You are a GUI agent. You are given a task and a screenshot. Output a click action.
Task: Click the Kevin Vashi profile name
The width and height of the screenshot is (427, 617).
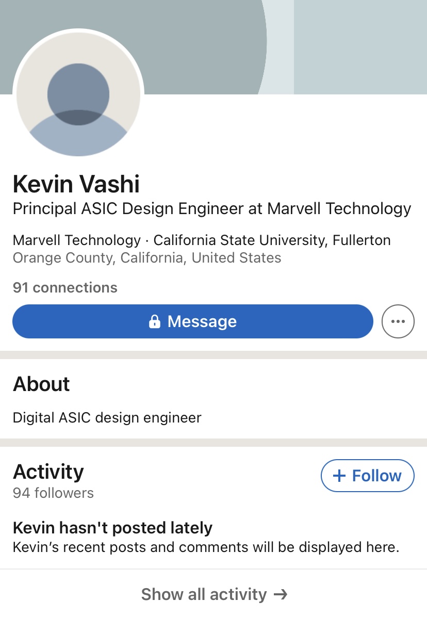point(76,184)
